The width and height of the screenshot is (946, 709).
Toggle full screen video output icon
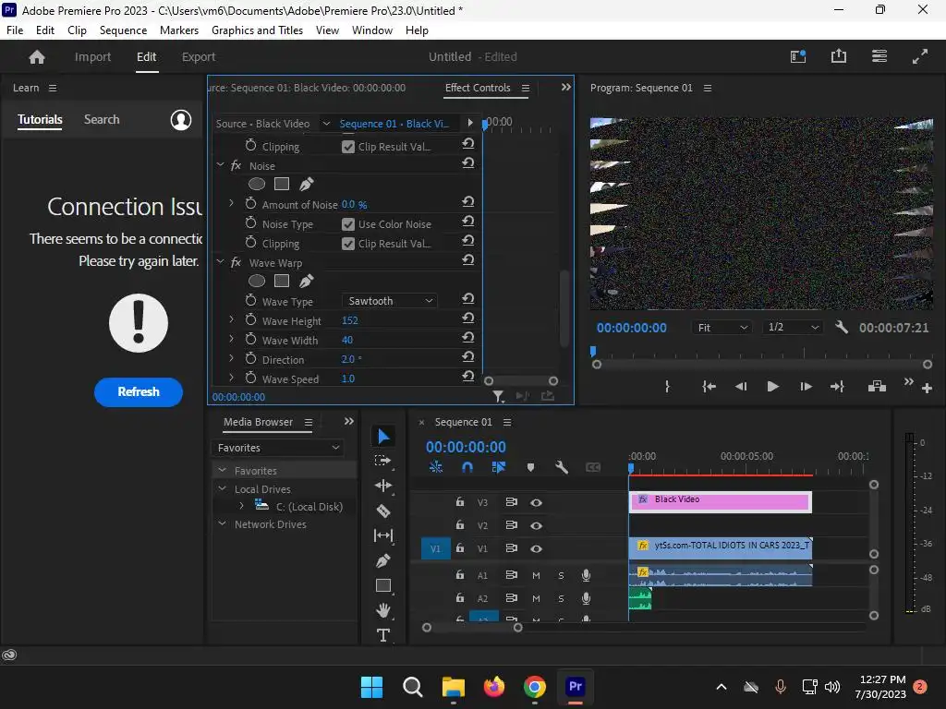(920, 56)
